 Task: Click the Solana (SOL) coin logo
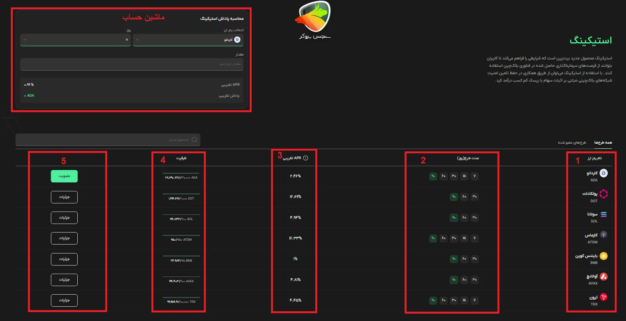[603, 214]
